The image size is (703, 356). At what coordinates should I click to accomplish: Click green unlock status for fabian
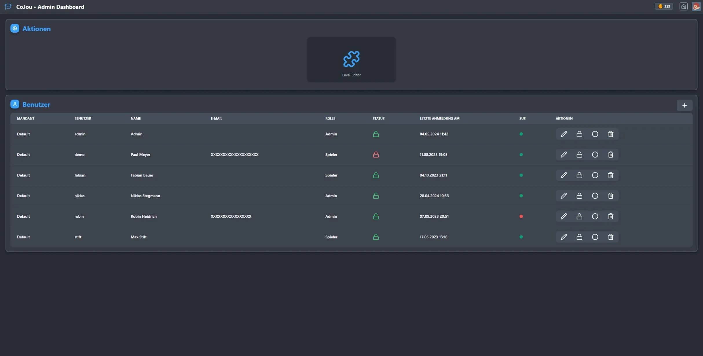point(376,175)
